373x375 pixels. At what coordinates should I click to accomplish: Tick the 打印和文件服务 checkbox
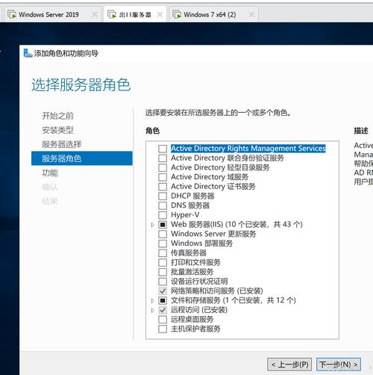[x=163, y=262]
